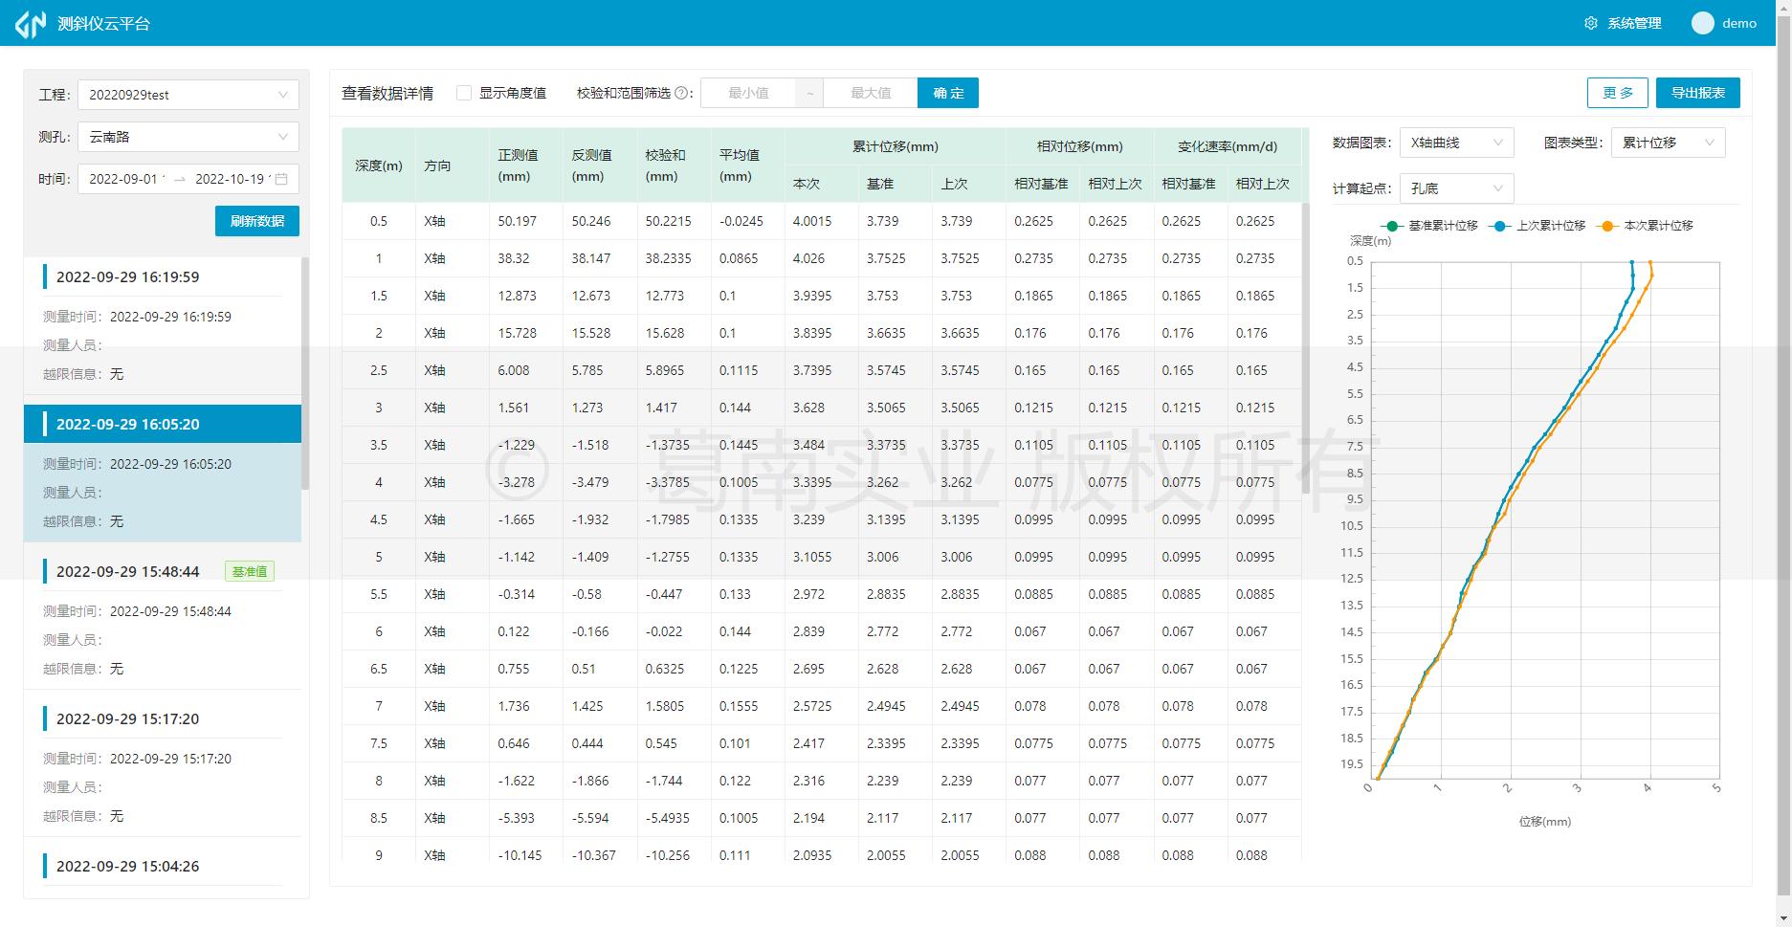Viewport: 1792px width, 927px height.
Task: Click end date 2022-10-19 field
Action: [232, 179]
